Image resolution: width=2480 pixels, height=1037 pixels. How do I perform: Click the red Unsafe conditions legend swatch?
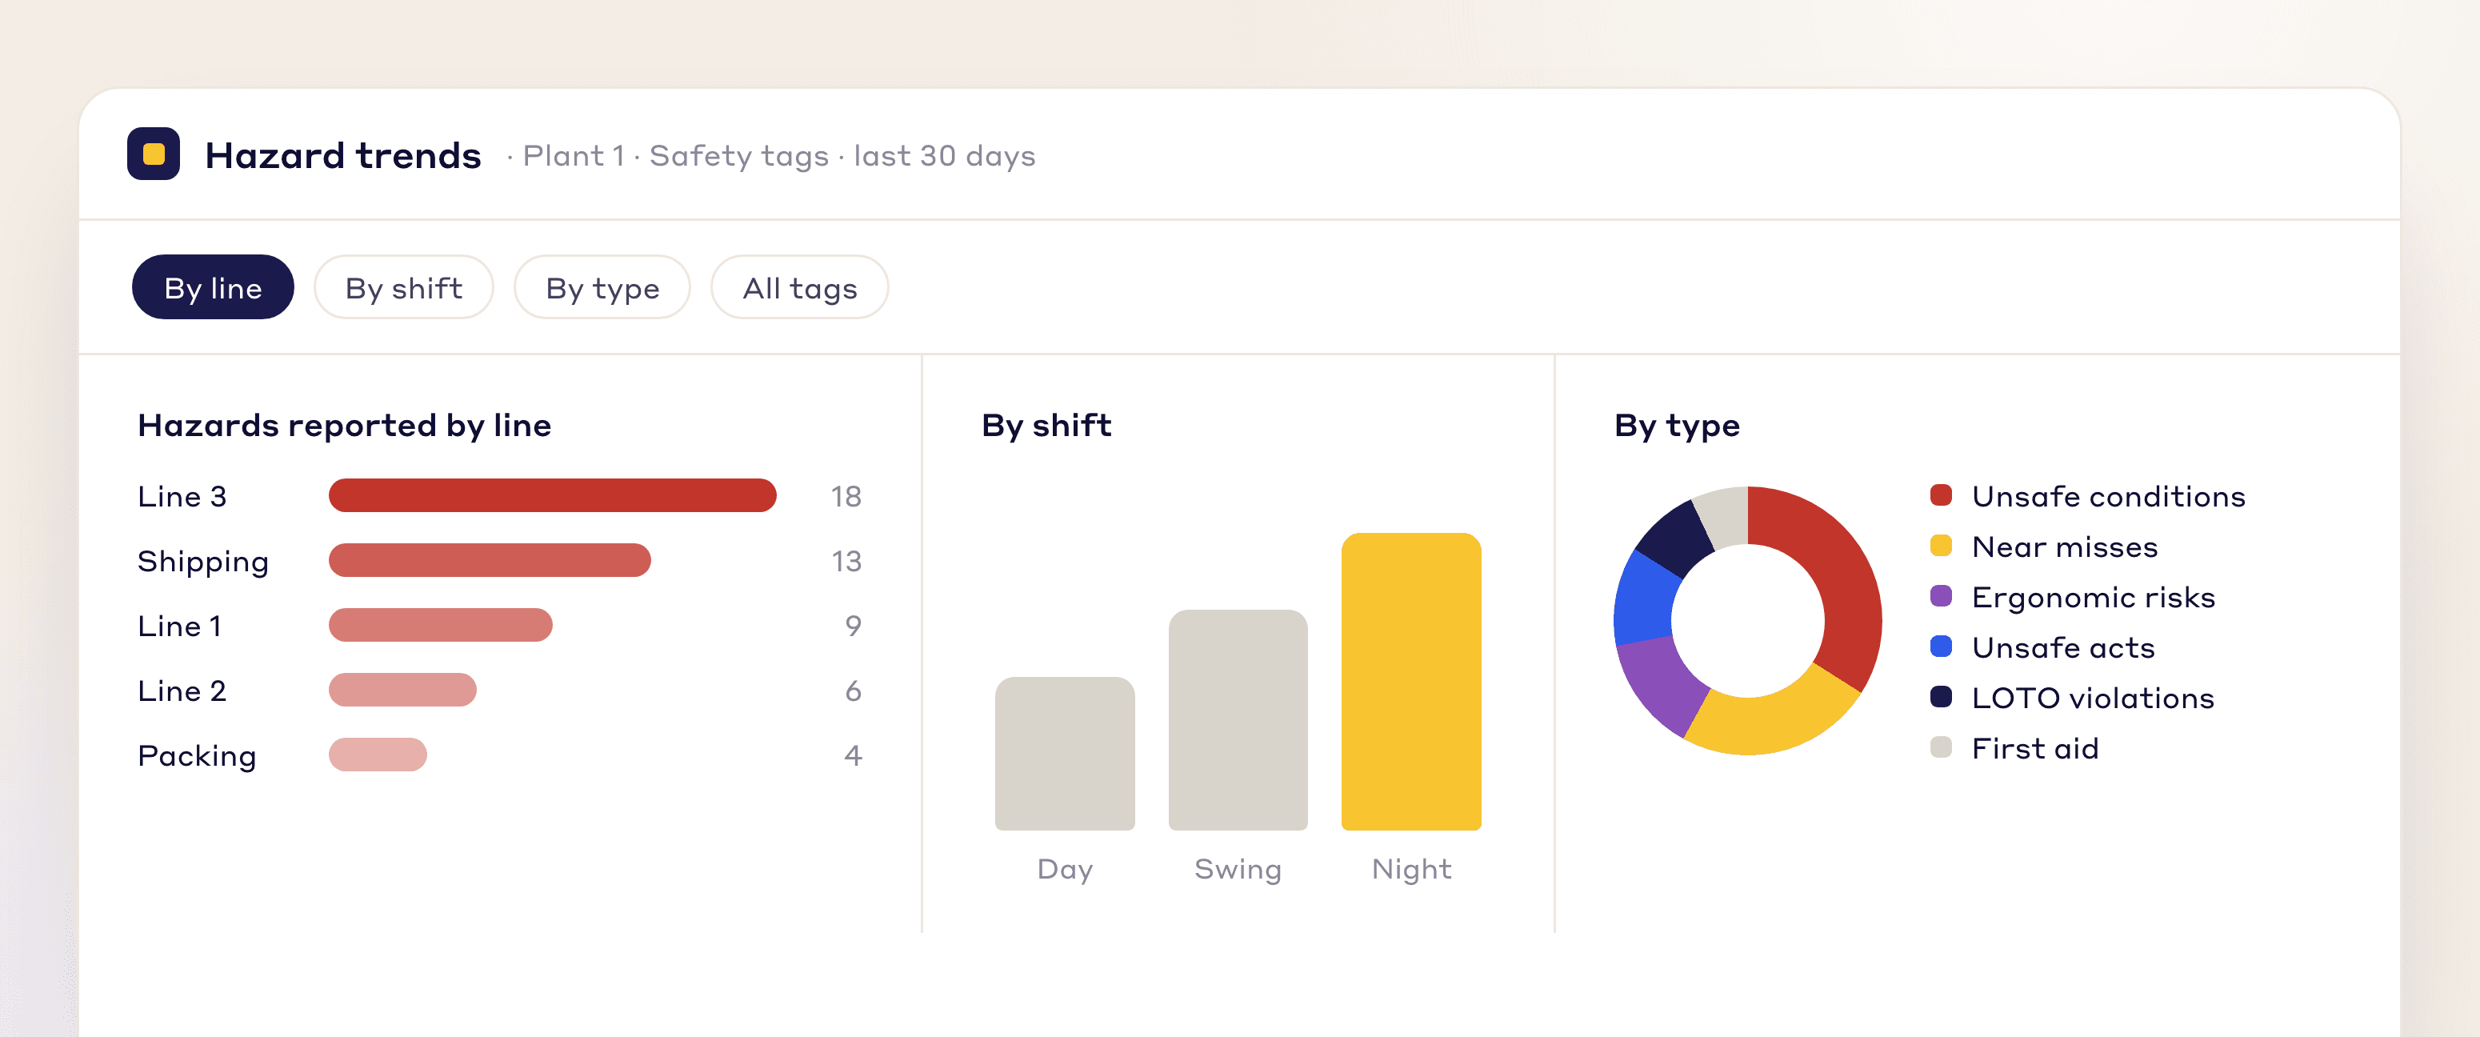click(1941, 495)
